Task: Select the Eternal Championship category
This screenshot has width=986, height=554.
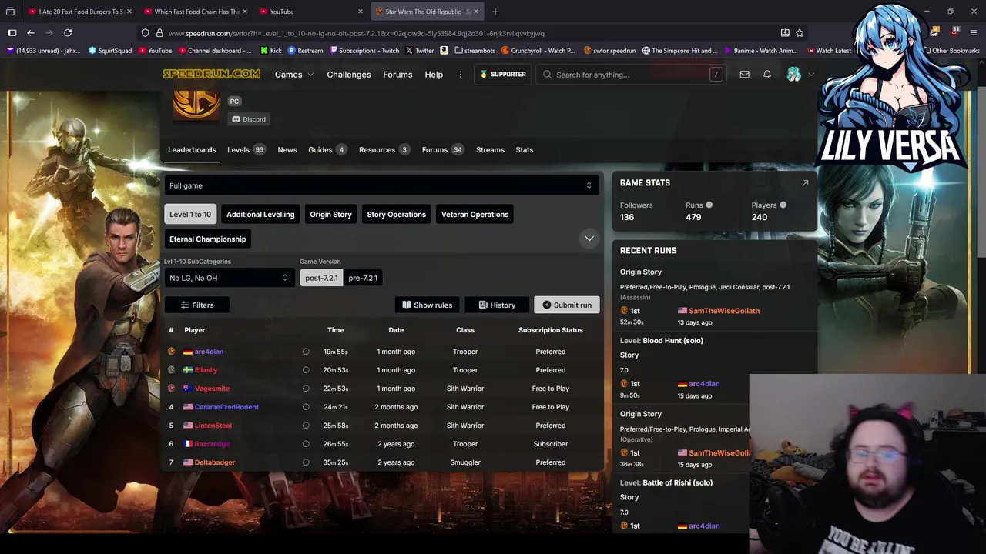Action: coord(208,239)
